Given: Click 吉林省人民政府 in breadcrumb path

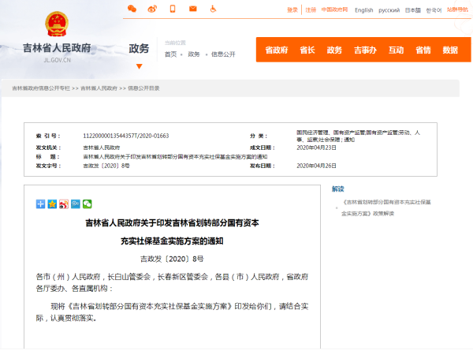Looking at the screenshot, I should pyautogui.click(x=99, y=88).
